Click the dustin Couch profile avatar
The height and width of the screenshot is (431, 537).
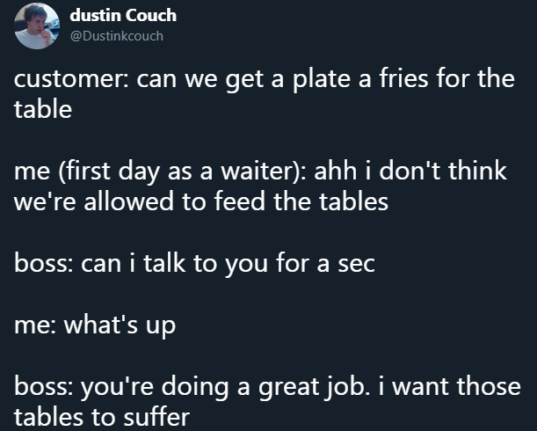point(39,26)
